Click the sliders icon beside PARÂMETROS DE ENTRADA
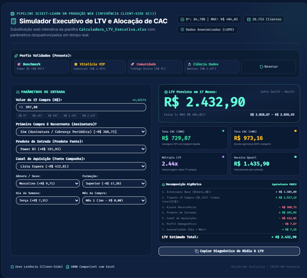This screenshot has height=278, width=307. pyautogui.click(x=18, y=92)
